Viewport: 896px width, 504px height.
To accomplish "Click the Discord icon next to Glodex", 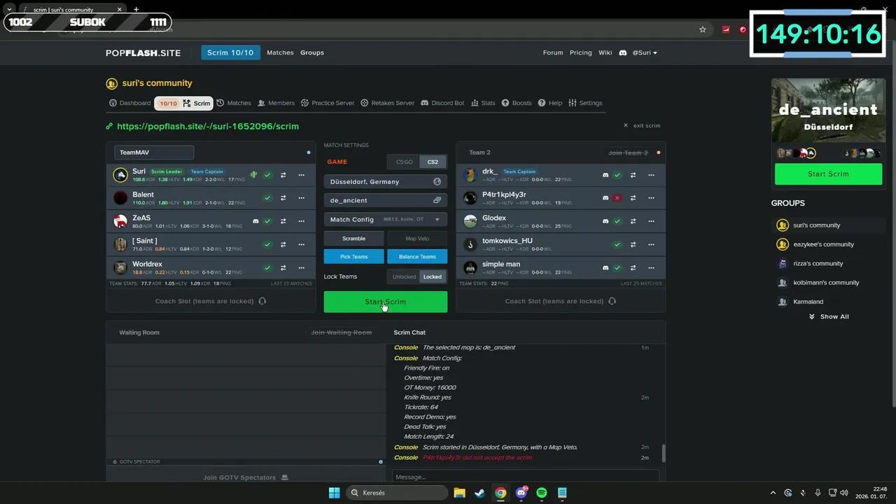I will point(605,221).
